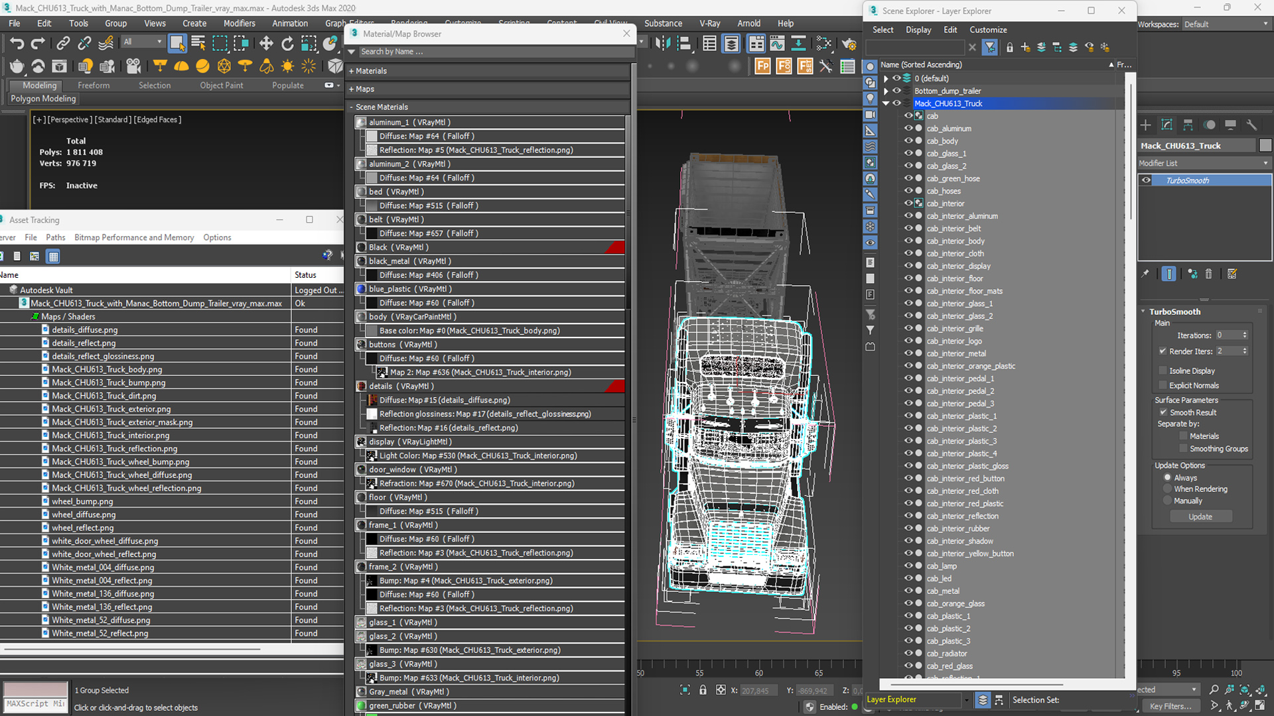Screen dimensions: 1274x716
Task: Switch to the Object Paint ribbon tab
Action: tap(222, 86)
